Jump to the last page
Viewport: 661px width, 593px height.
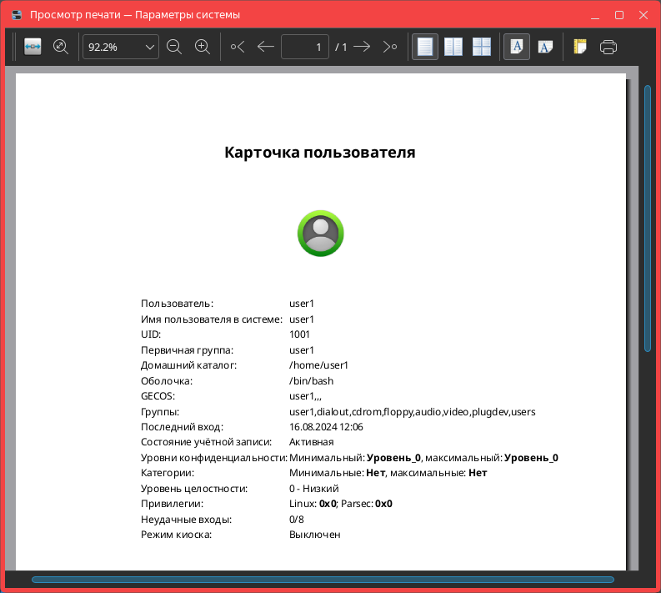[389, 47]
